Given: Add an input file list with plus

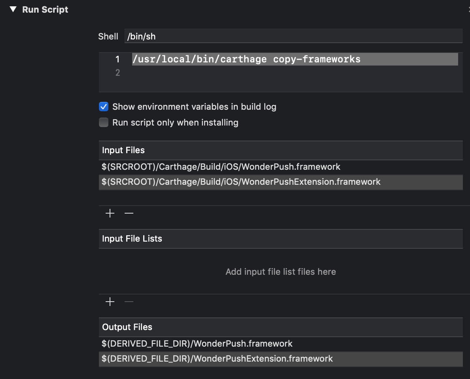Looking at the screenshot, I should (x=110, y=302).
